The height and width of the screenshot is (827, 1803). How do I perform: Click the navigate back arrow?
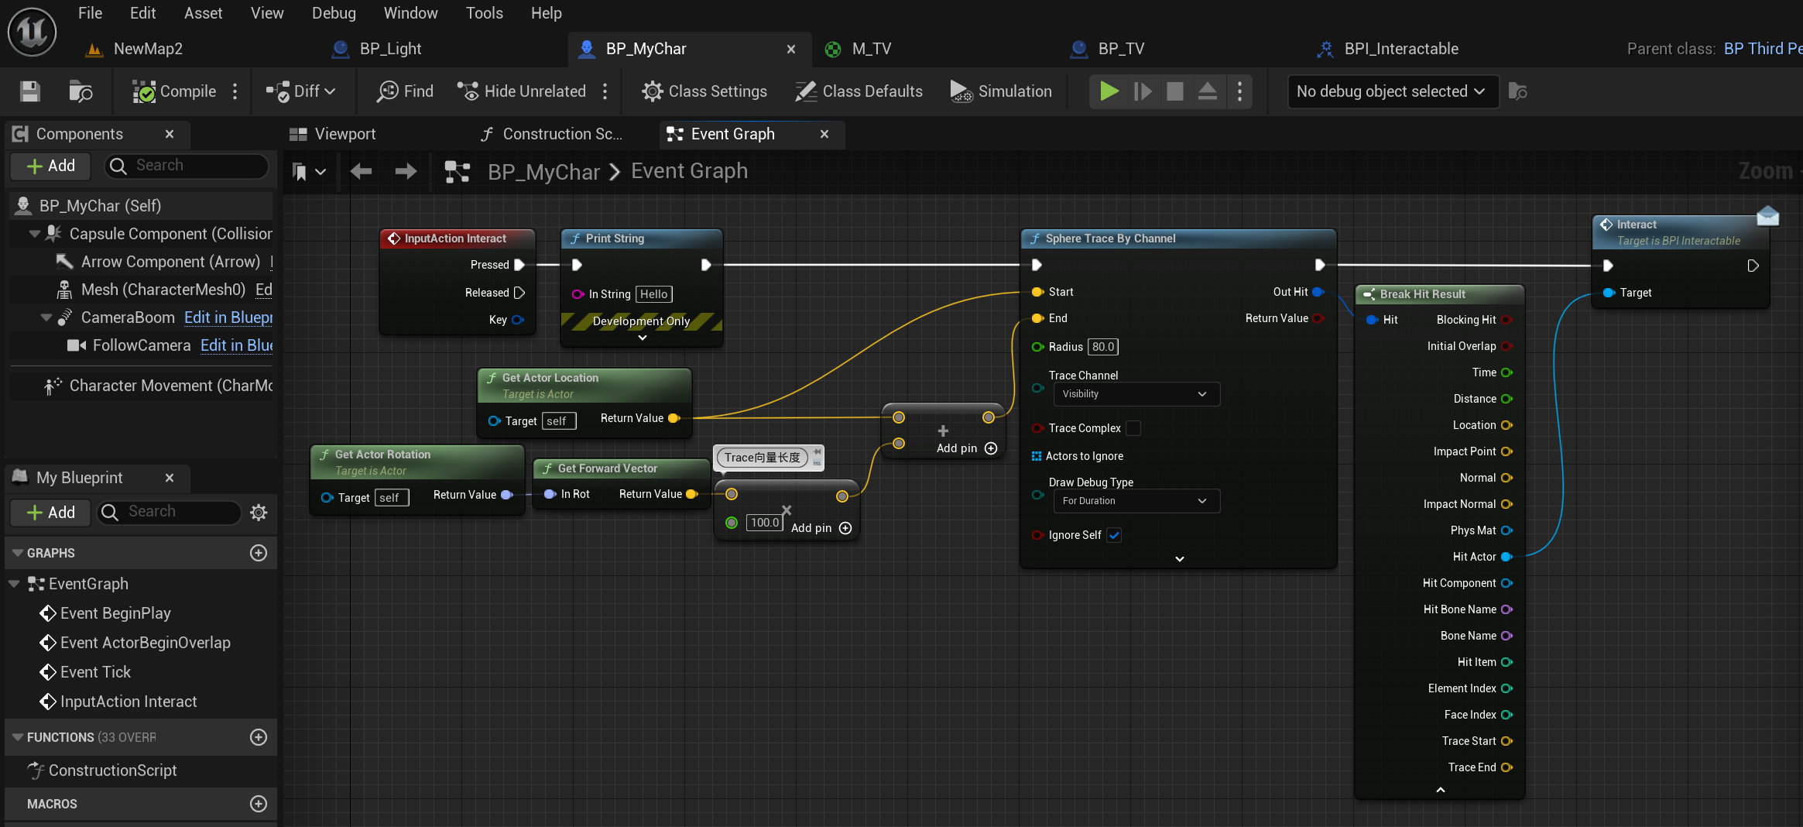[x=361, y=171]
